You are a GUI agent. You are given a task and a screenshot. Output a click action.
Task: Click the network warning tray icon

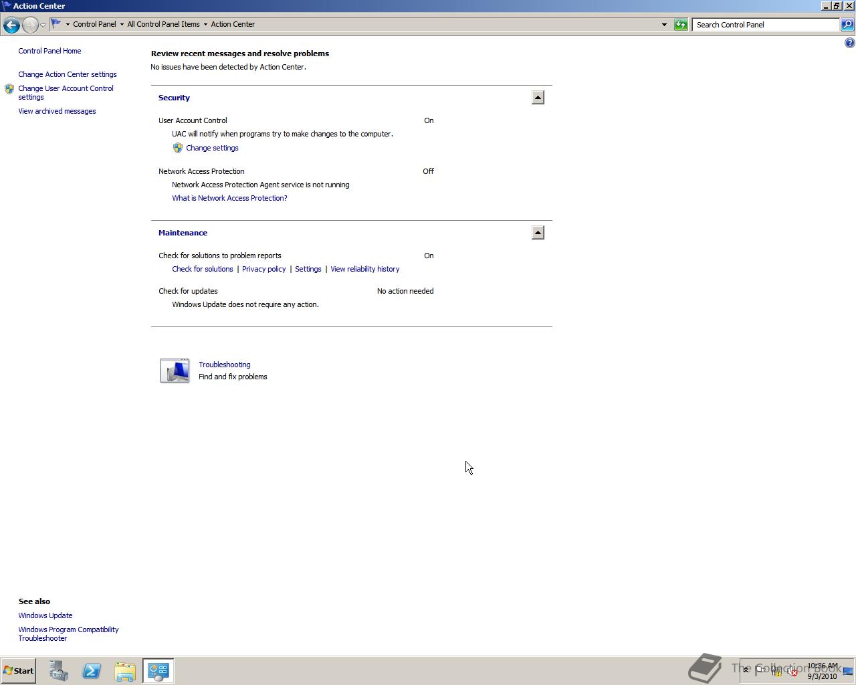pyautogui.click(x=776, y=671)
